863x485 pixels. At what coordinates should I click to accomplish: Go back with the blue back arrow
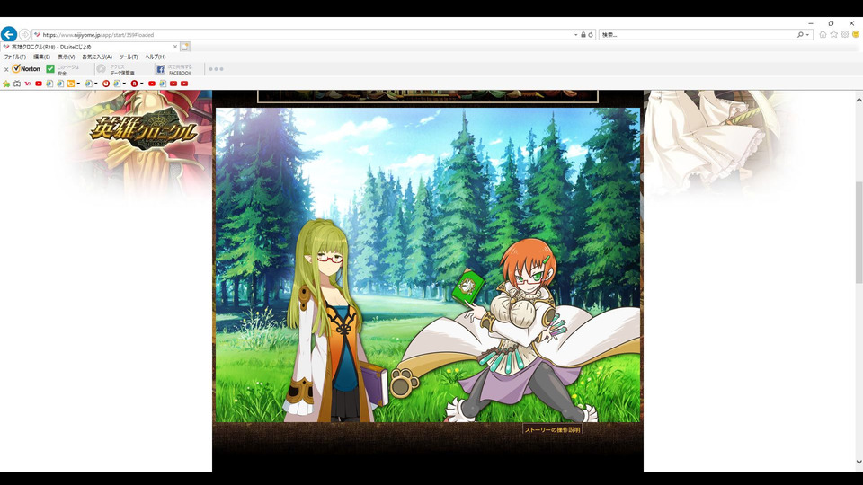point(9,34)
